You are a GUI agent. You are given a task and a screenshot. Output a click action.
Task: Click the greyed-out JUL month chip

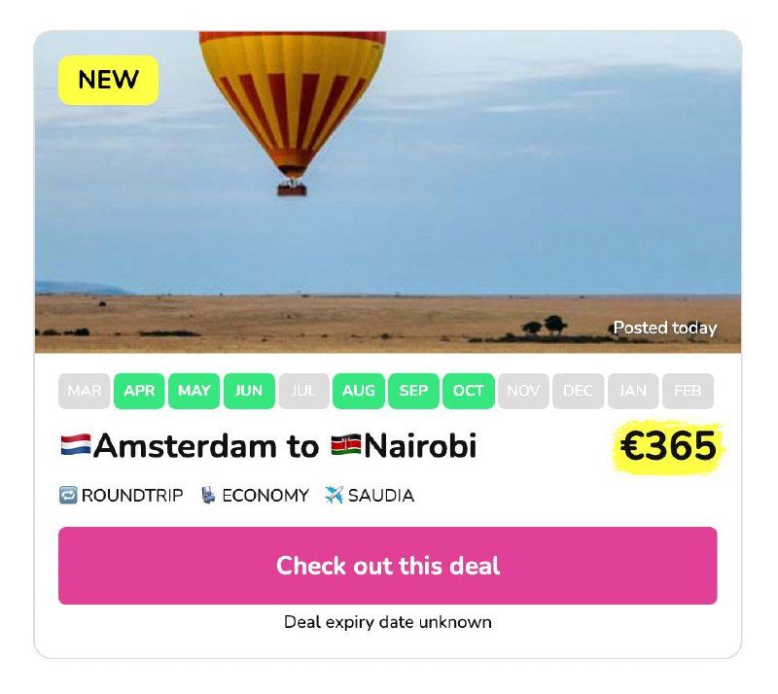[303, 391]
